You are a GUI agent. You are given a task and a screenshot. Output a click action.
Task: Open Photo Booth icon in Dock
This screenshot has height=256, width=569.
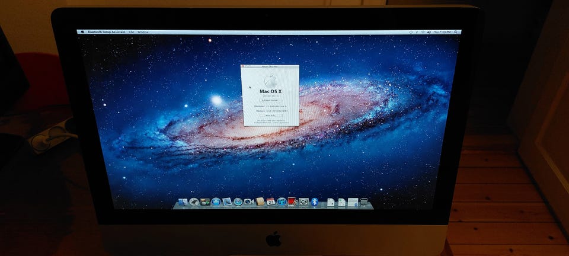(x=292, y=201)
